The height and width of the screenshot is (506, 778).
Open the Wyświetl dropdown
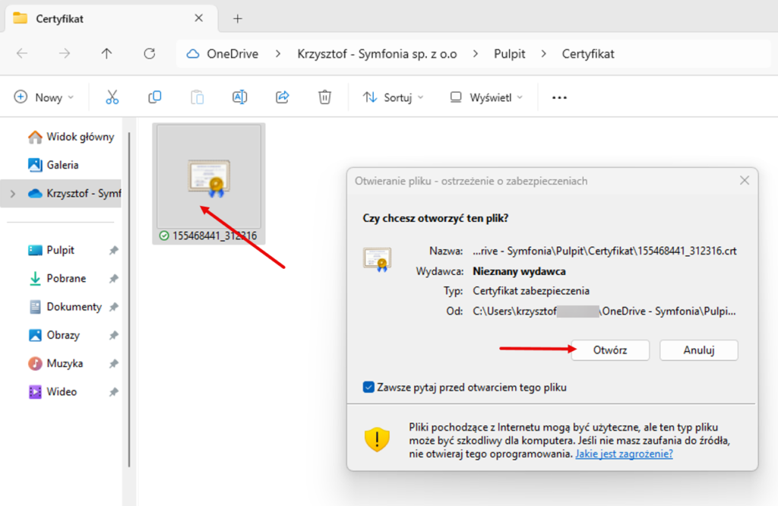tap(486, 97)
